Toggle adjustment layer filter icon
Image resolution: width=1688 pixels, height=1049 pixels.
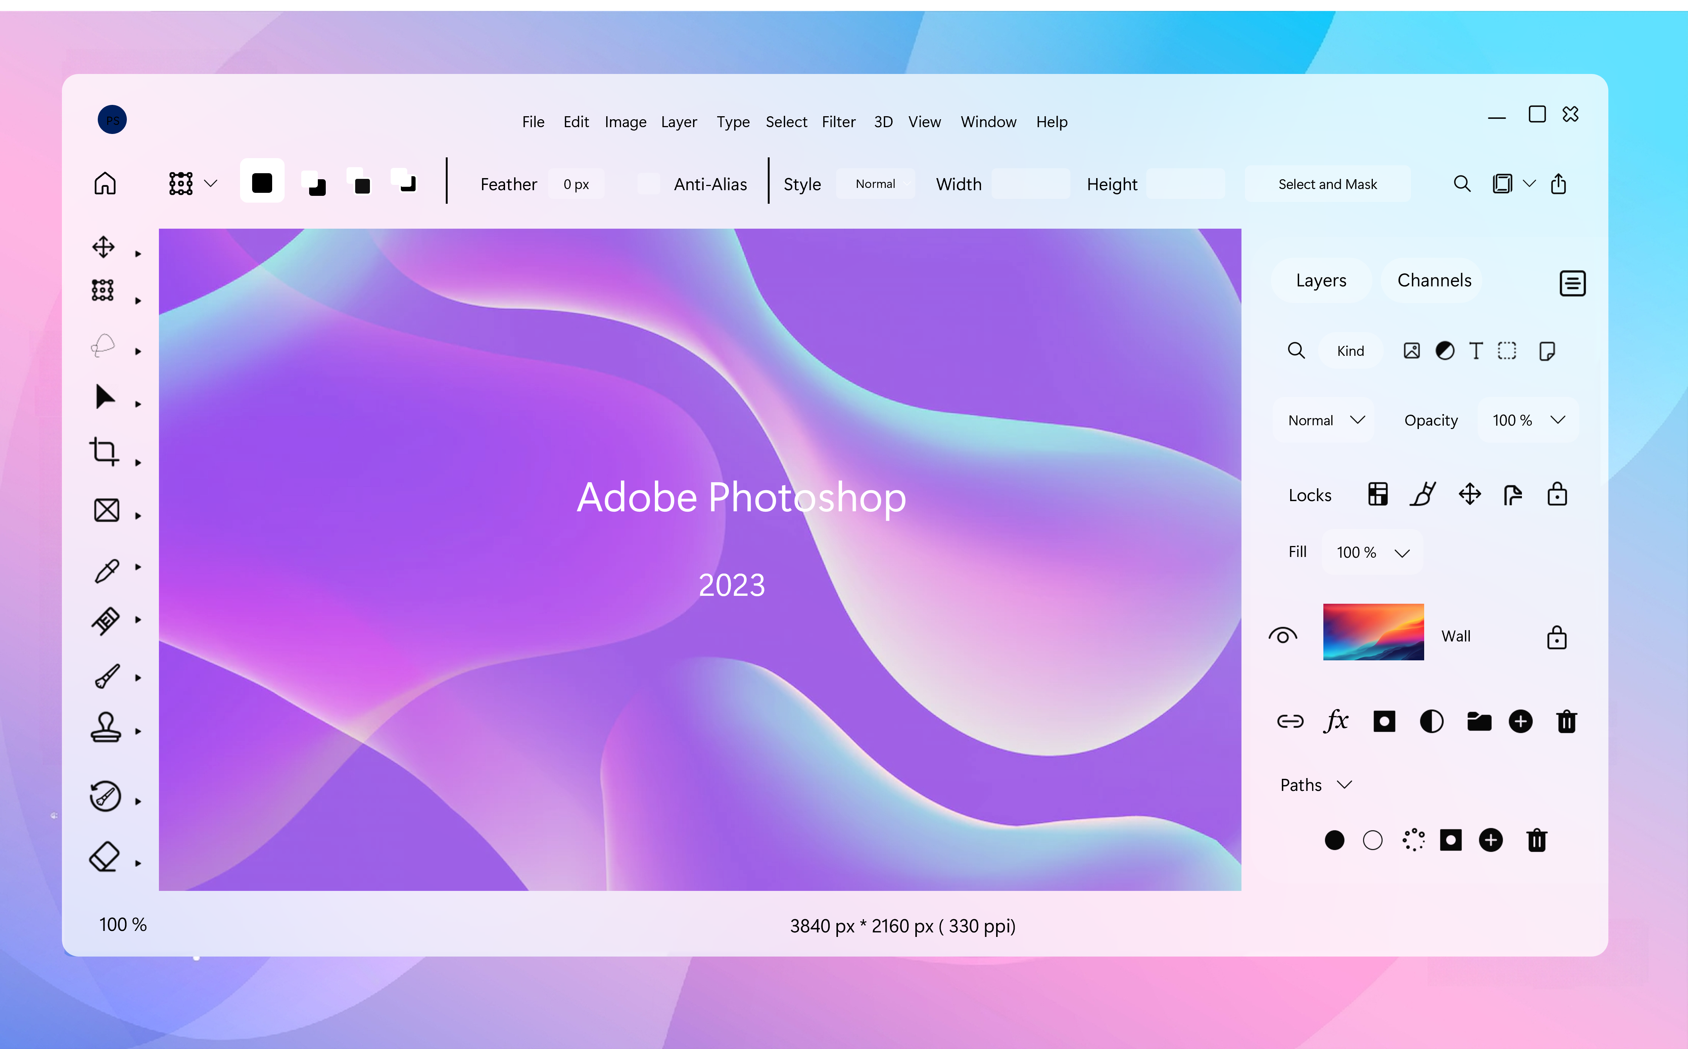point(1445,351)
